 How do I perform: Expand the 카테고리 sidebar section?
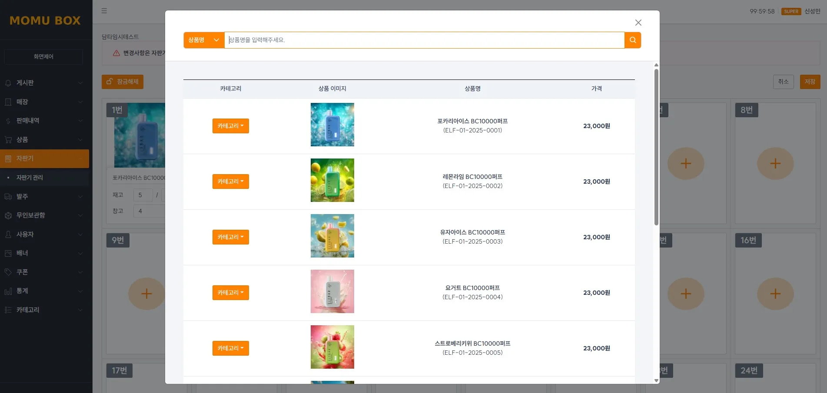43,310
